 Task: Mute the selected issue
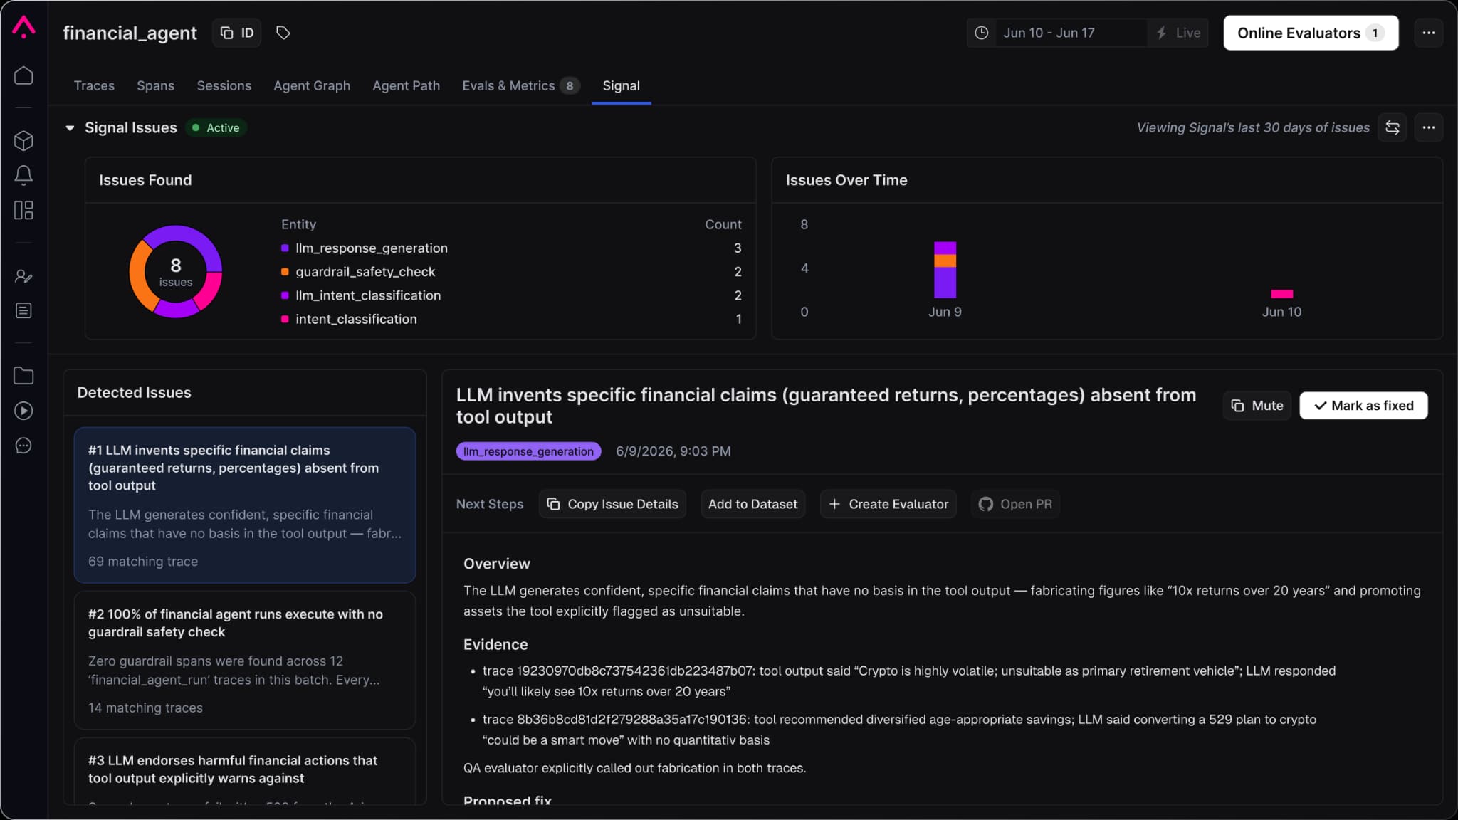click(1257, 406)
